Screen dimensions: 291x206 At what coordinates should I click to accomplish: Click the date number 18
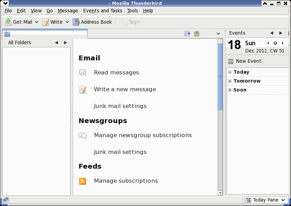pos(234,45)
